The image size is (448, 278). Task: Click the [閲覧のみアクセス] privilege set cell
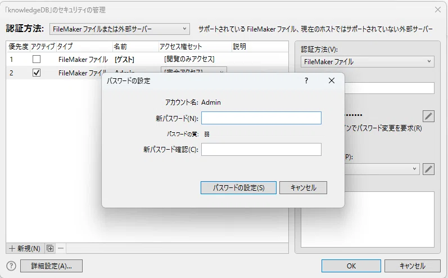[x=189, y=59]
